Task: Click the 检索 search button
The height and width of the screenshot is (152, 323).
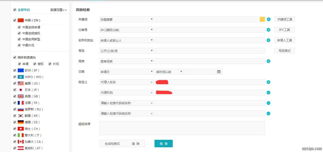Action: (x=163, y=144)
